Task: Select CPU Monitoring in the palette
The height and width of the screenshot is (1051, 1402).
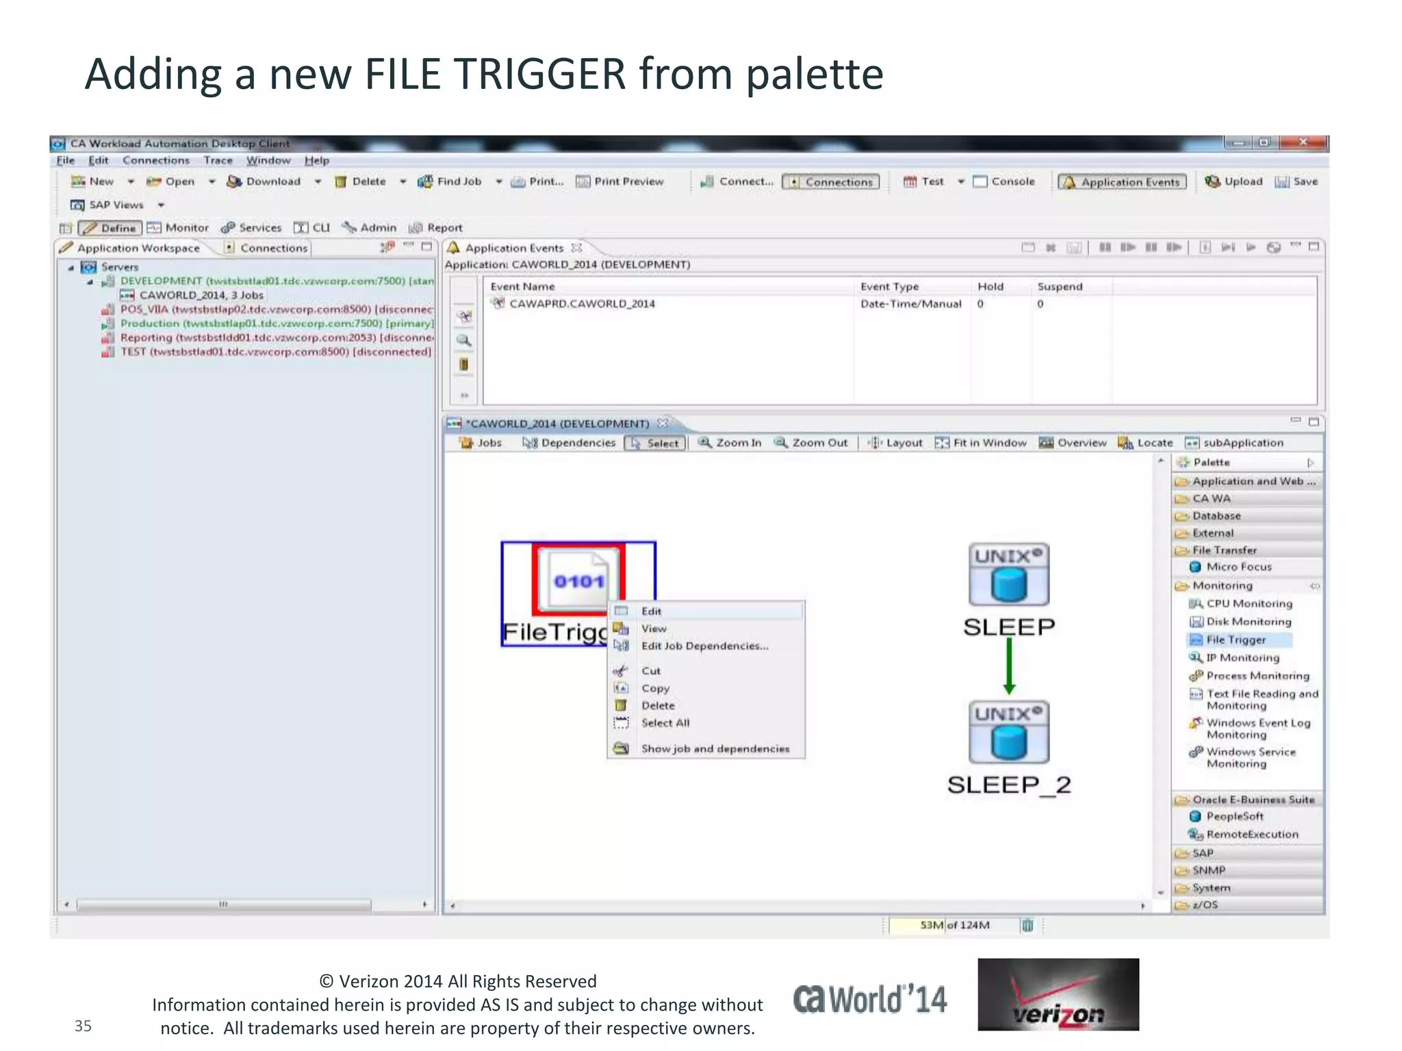Action: (1241, 604)
